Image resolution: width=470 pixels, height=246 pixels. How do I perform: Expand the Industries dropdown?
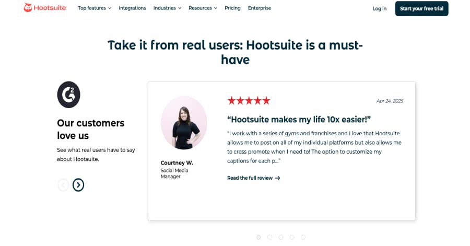[167, 8]
